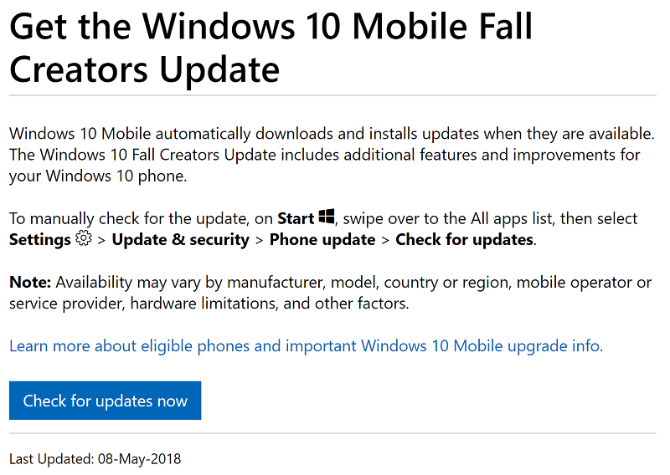Click the Check for updates now button

(106, 401)
